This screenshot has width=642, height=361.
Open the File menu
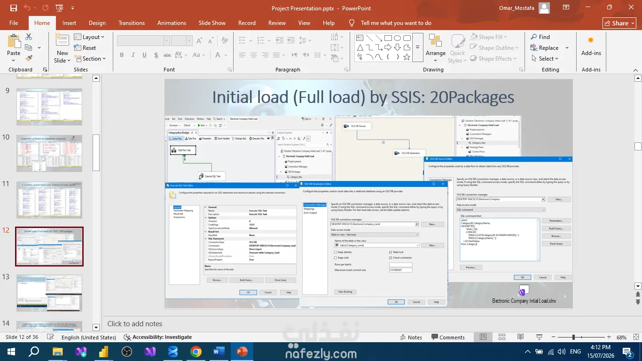tap(14, 23)
